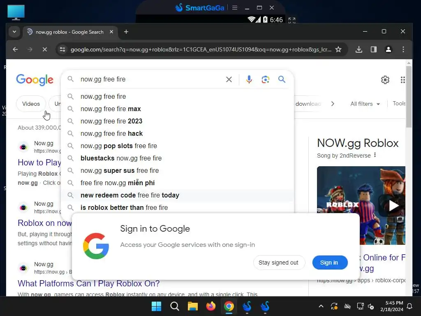
Task: Stop loading the page
Action: 45,49
